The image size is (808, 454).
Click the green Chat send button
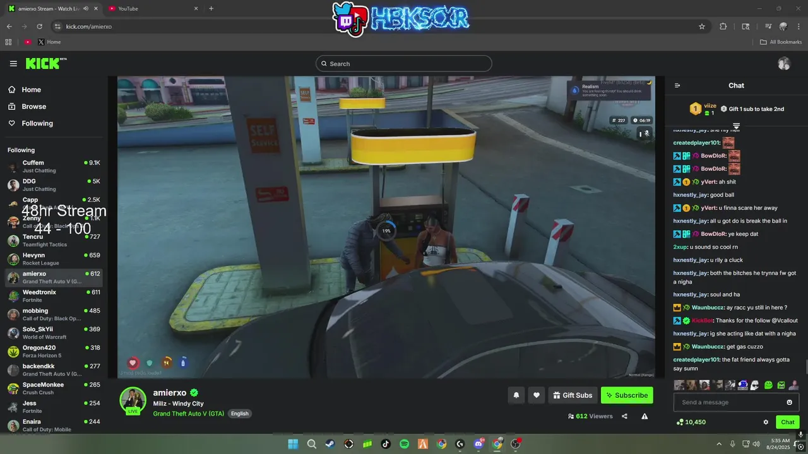pyautogui.click(x=788, y=422)
